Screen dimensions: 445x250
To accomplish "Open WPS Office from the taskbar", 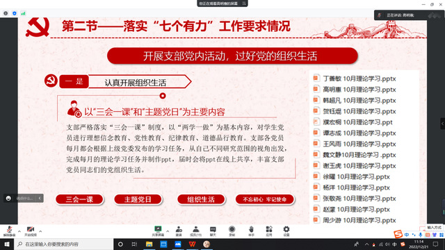I will click(192, 244).
